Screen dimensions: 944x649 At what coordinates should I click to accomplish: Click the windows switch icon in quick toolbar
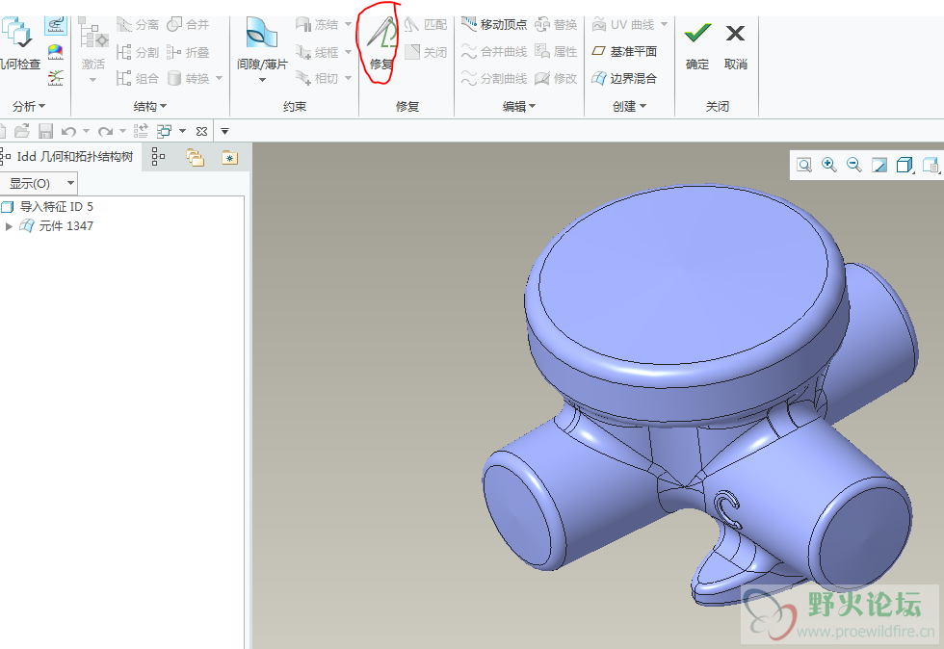click(165, 131)
